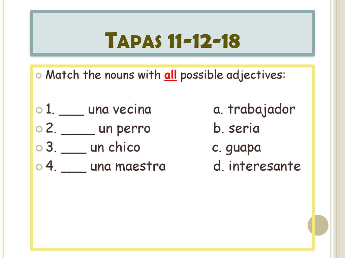Click the bullet beside 'Match the nouns'
345x258 pixels.
[38, 76]
